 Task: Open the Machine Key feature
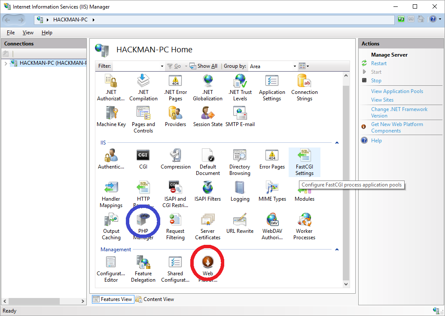[x=111, y=117]
